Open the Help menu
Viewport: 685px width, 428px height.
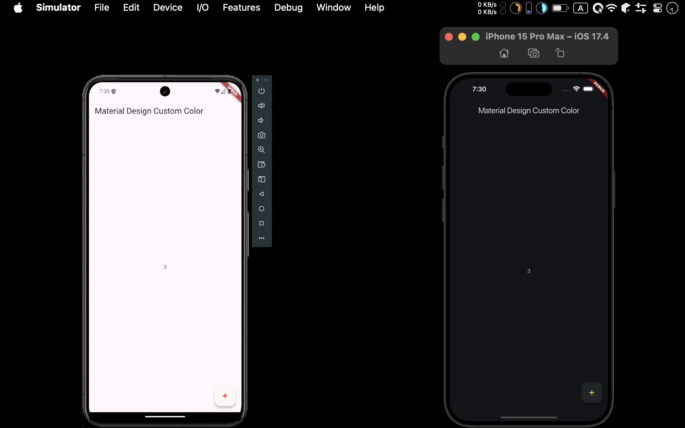click(x=374, y=7)
